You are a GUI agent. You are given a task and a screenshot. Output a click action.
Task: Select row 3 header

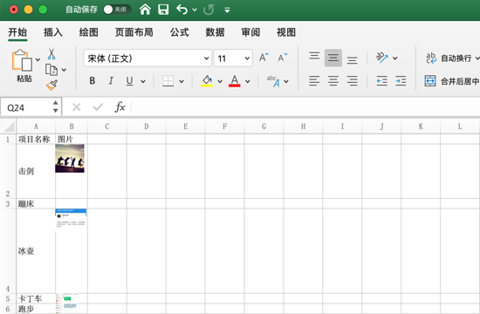pyautogui.click(x=8, y=204)
